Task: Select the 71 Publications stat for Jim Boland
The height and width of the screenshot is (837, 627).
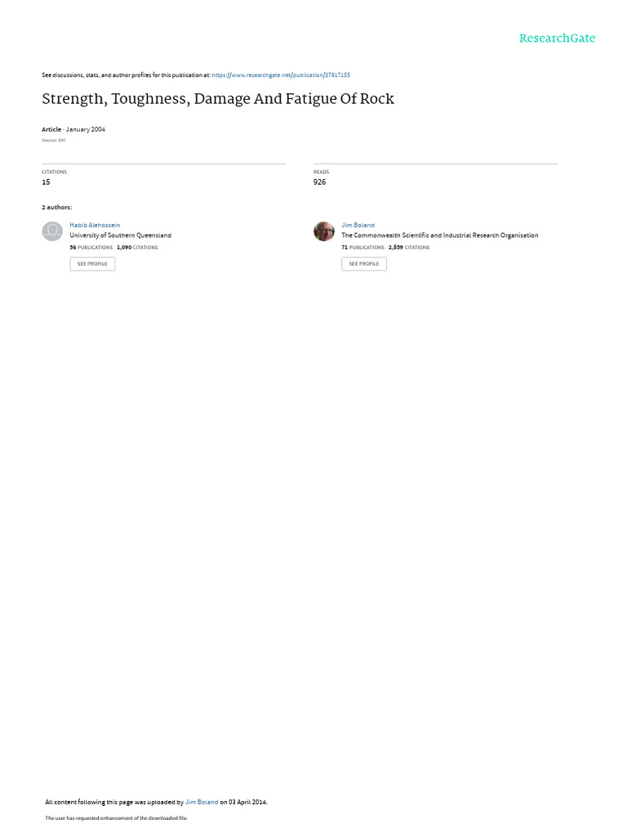Action: [363, 248]
